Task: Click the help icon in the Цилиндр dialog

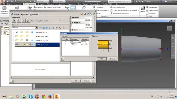Action: tap(63, 59)
